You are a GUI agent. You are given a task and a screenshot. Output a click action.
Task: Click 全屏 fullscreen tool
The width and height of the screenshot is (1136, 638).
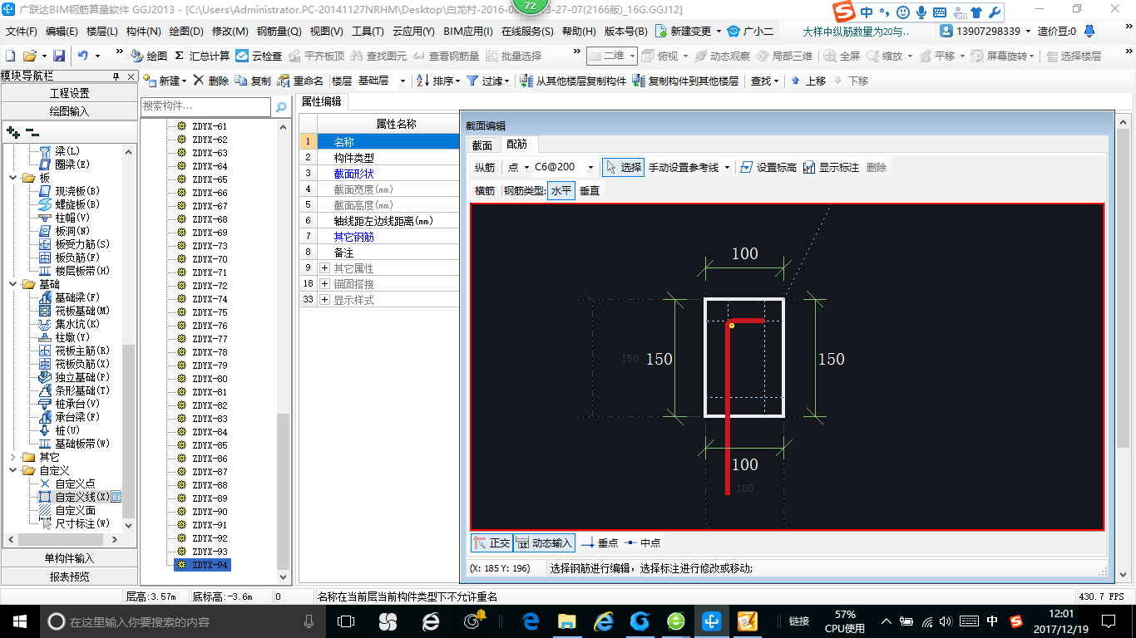[x=842, y=56]
